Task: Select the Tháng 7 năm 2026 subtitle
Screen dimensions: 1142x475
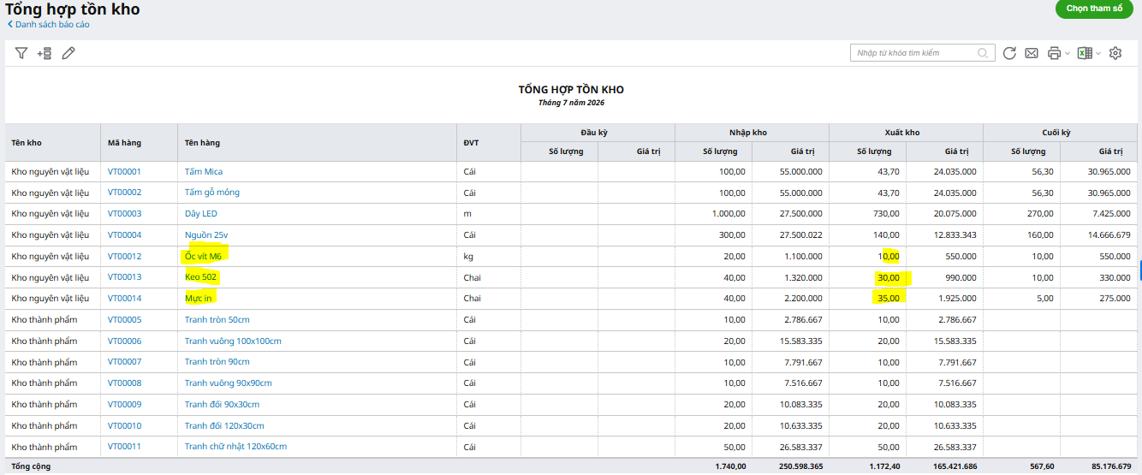Action: (x=571, y=103)
